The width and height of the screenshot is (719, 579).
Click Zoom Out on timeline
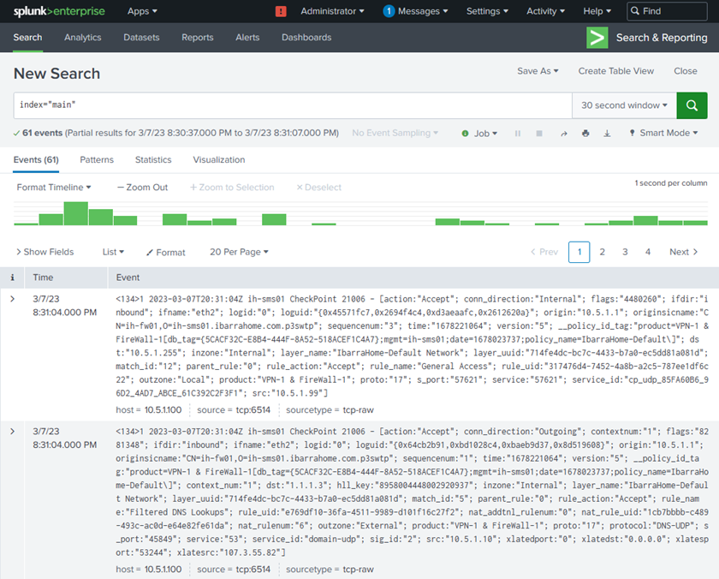[143, 188]
